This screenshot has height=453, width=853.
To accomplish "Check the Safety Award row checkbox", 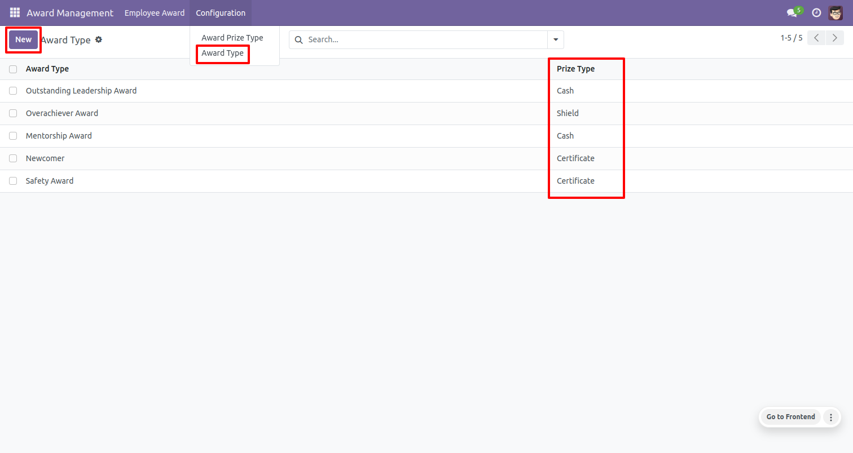I will (x=13, y=181).
